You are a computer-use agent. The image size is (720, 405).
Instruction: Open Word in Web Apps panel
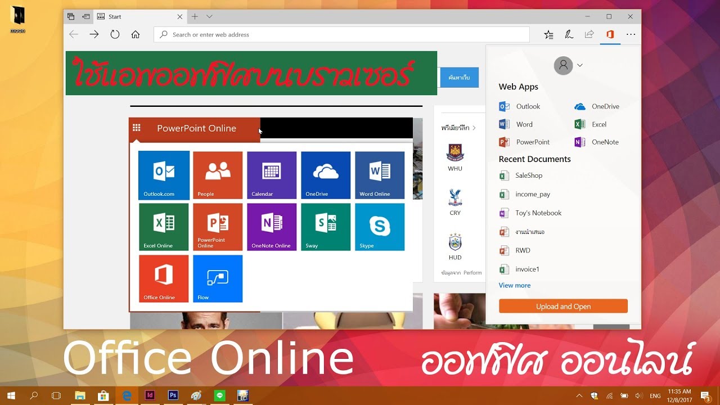[516, 124]
